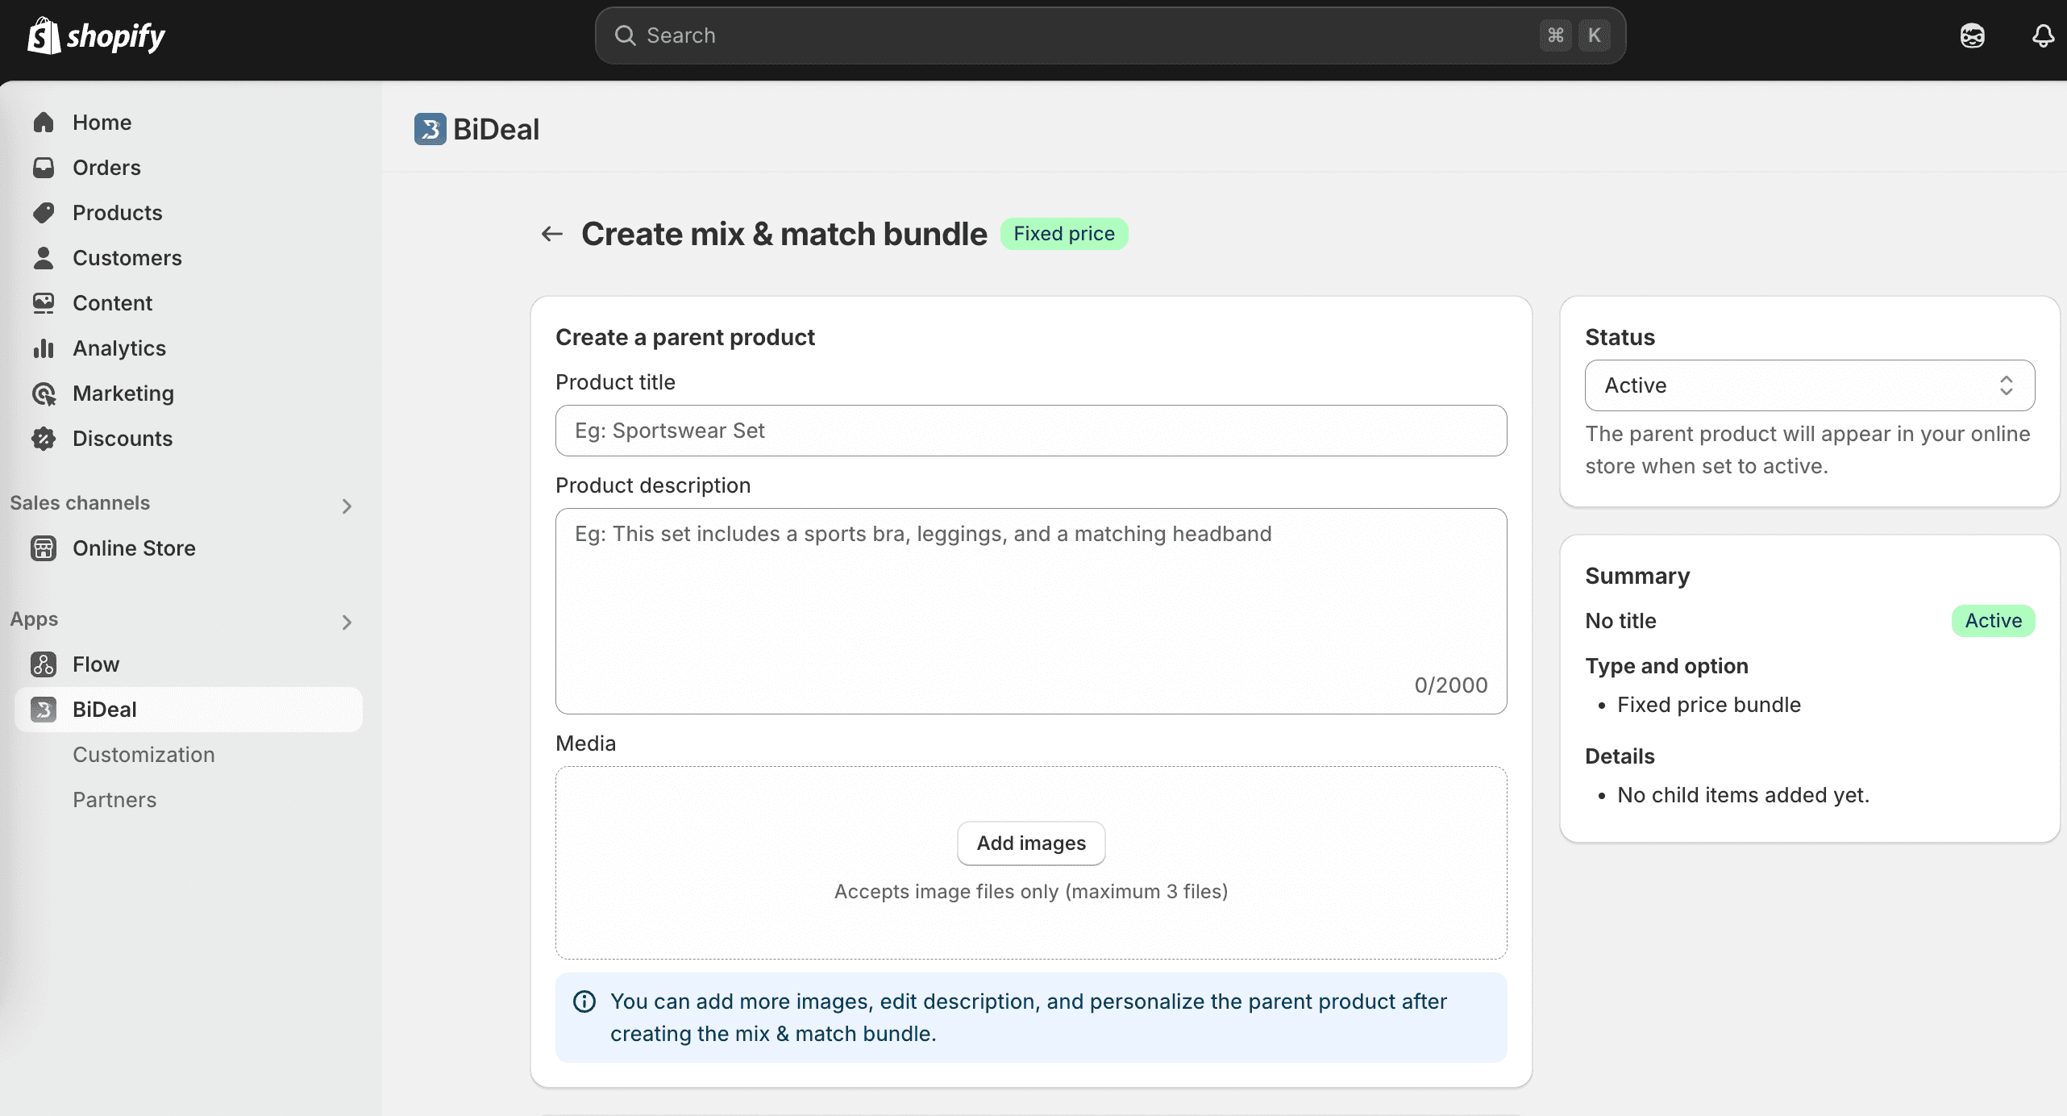This screenshot has width=2067, height=1116.
Task: Click the Analytics bar chart icon
Action: pyautogui.click(x=44, y=348)
